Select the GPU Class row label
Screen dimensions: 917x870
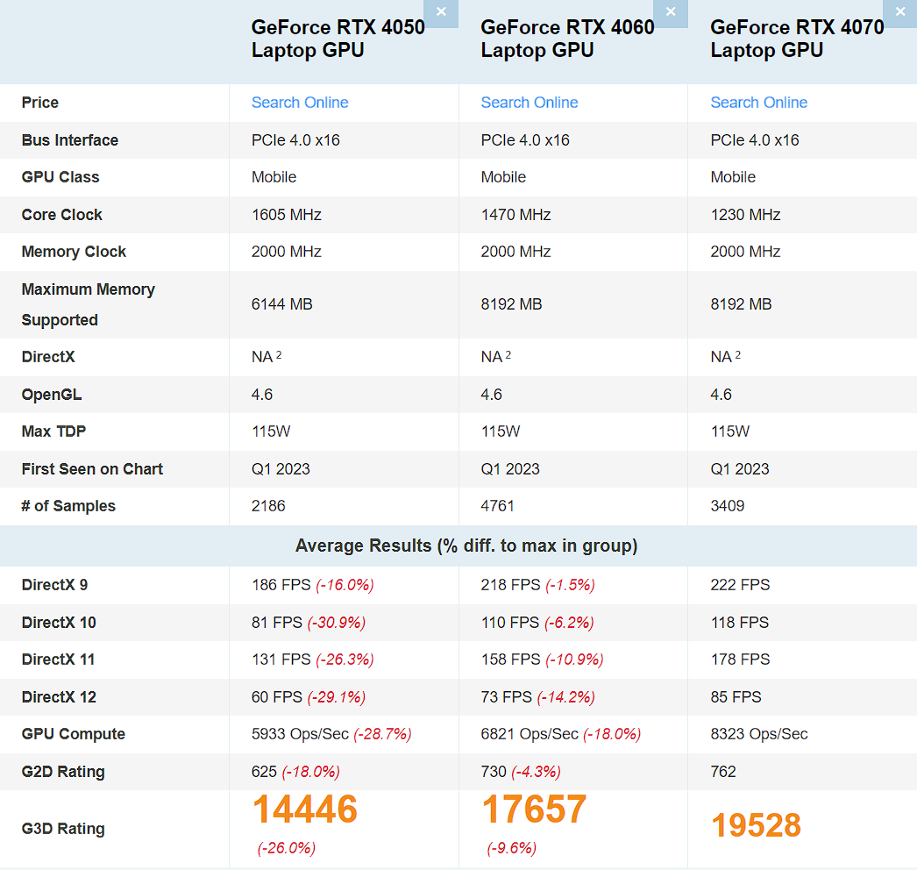point(60,177)
